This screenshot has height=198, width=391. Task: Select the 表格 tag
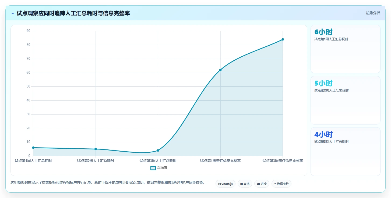tap(245, 184)
